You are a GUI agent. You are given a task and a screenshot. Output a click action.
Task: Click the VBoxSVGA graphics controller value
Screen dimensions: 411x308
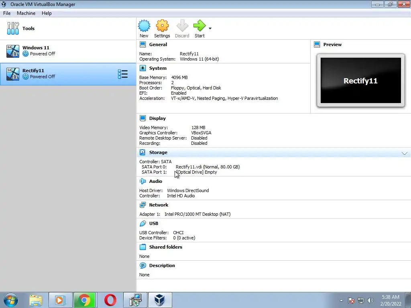(x=201, y=133)
